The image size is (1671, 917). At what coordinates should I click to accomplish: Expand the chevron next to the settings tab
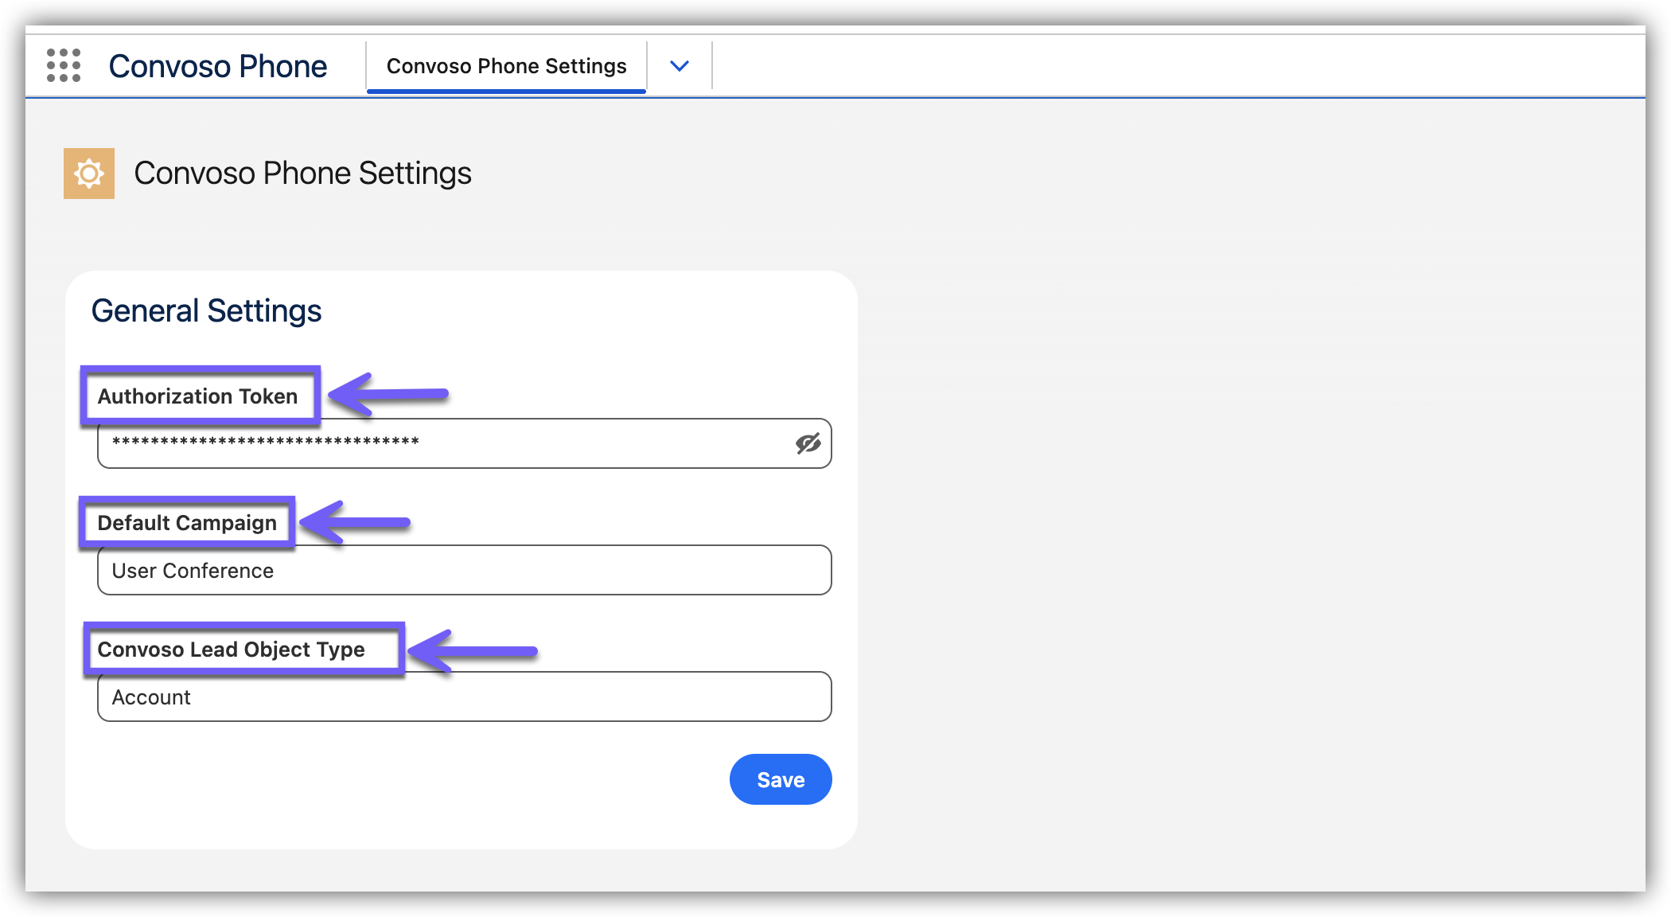pyautogui.click(x=679, y=66)
